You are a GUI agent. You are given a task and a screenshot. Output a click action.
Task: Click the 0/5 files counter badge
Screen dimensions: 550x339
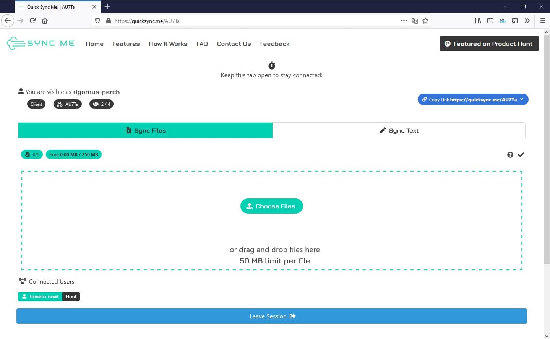pyautogui.click(x=32, y=154)
